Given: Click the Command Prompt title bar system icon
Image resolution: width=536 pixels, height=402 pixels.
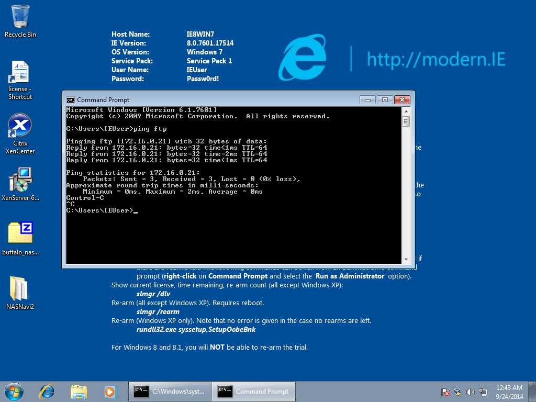Looking at the screenshot, I should pyautogui.click(x=71, y=100).
